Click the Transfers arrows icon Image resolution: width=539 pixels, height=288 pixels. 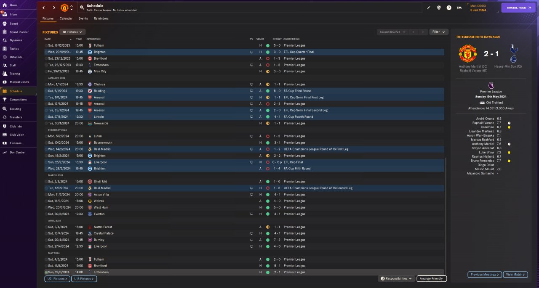pos(5,117)
